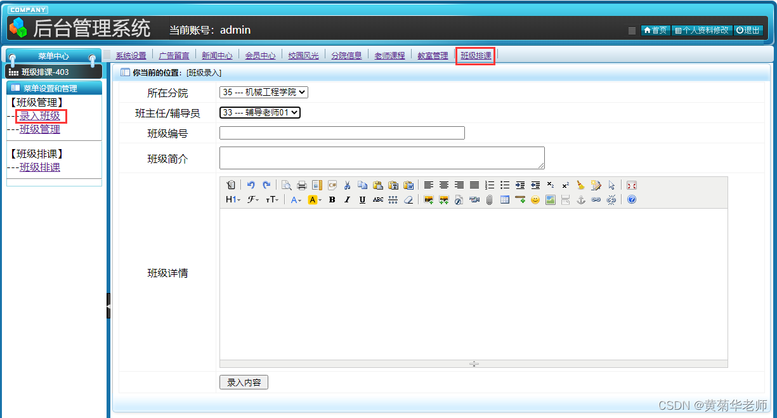Switch to the 会员中心 tab
Screen dimensions: 777x418
(260, 56)
